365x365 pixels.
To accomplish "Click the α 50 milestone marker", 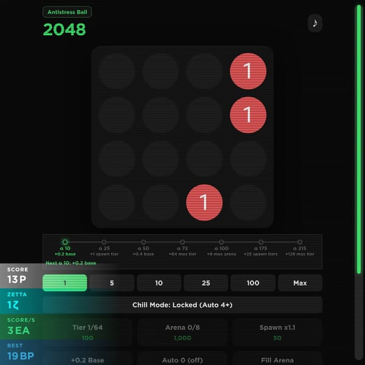I will click(144, 242).
